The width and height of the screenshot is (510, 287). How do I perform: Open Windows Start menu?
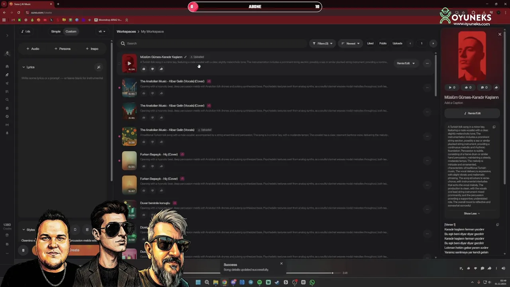198,282
